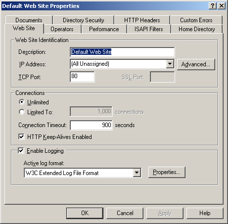Click the question mark help icon in title bar
The width and height of the screenshot is (228, 224).
[x=212, y=6]
